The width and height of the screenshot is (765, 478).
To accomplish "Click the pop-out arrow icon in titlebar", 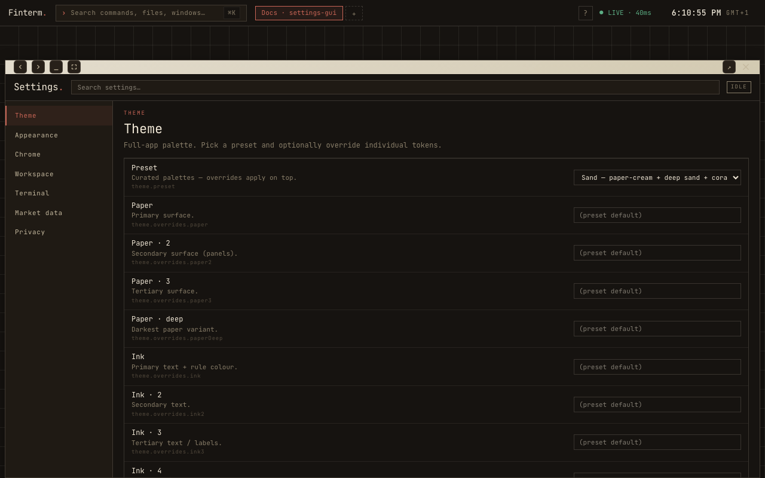I will [729, 67].
